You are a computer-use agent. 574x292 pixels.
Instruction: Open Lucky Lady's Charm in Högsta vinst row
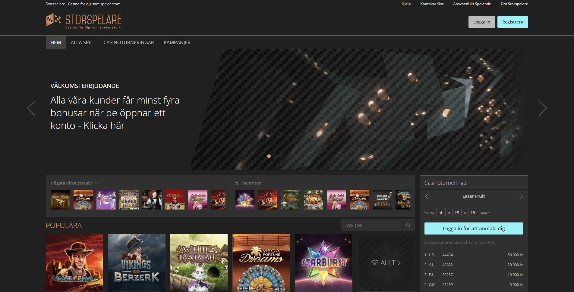(198, 200)
